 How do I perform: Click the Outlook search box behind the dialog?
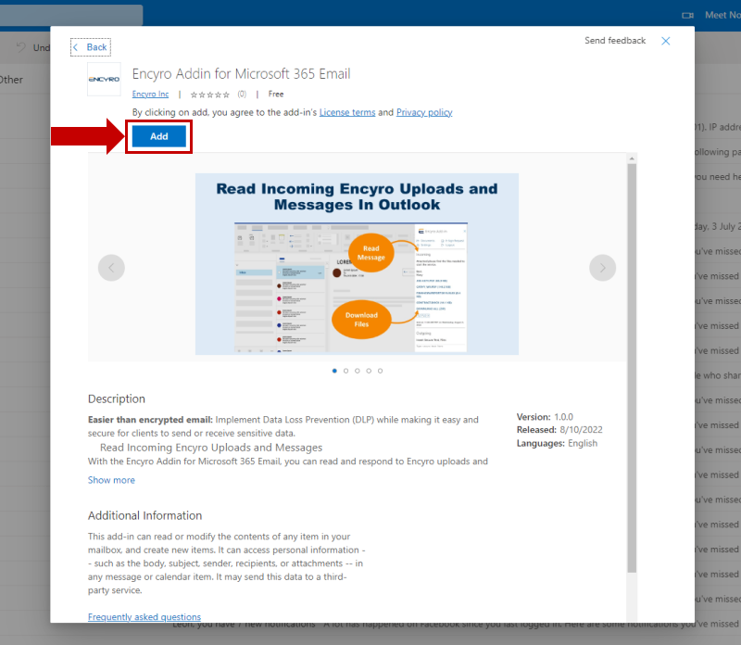[x=71, y=15]
